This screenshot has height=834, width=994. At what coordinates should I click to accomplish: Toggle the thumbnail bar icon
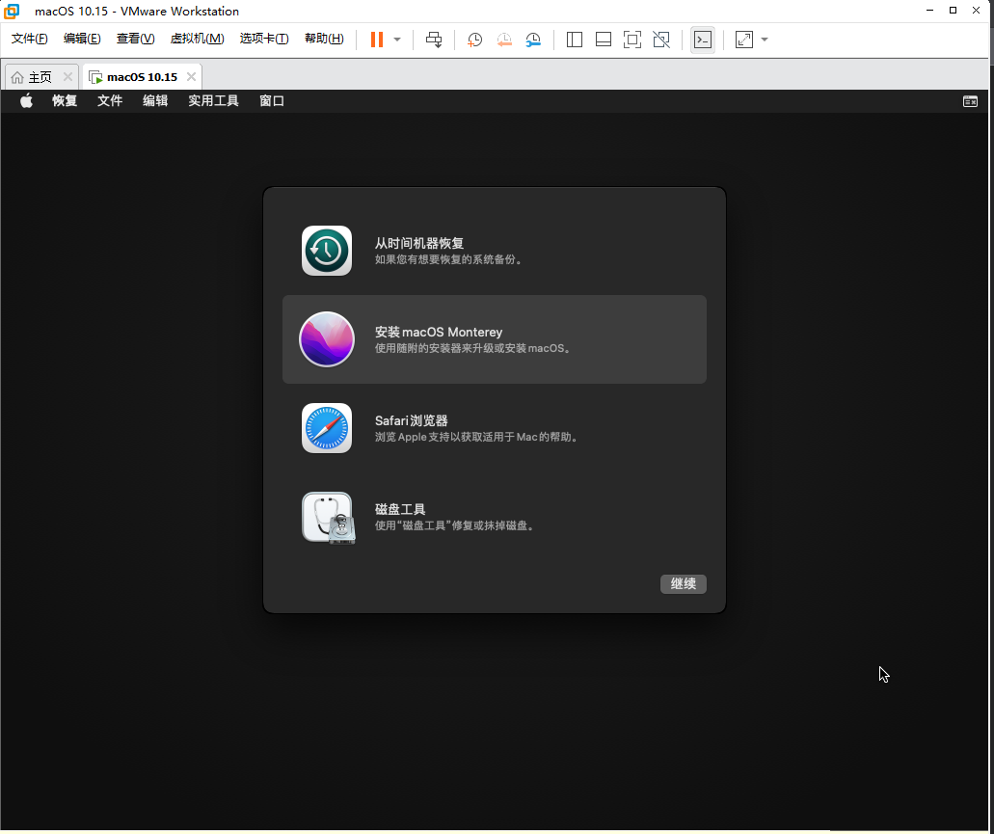[604, 40]
